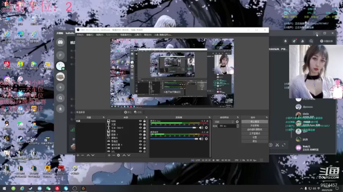Move scene up in the Scenes dock
Image resolution: width=343 pixels, height=192 pixels.
point(88,155)
